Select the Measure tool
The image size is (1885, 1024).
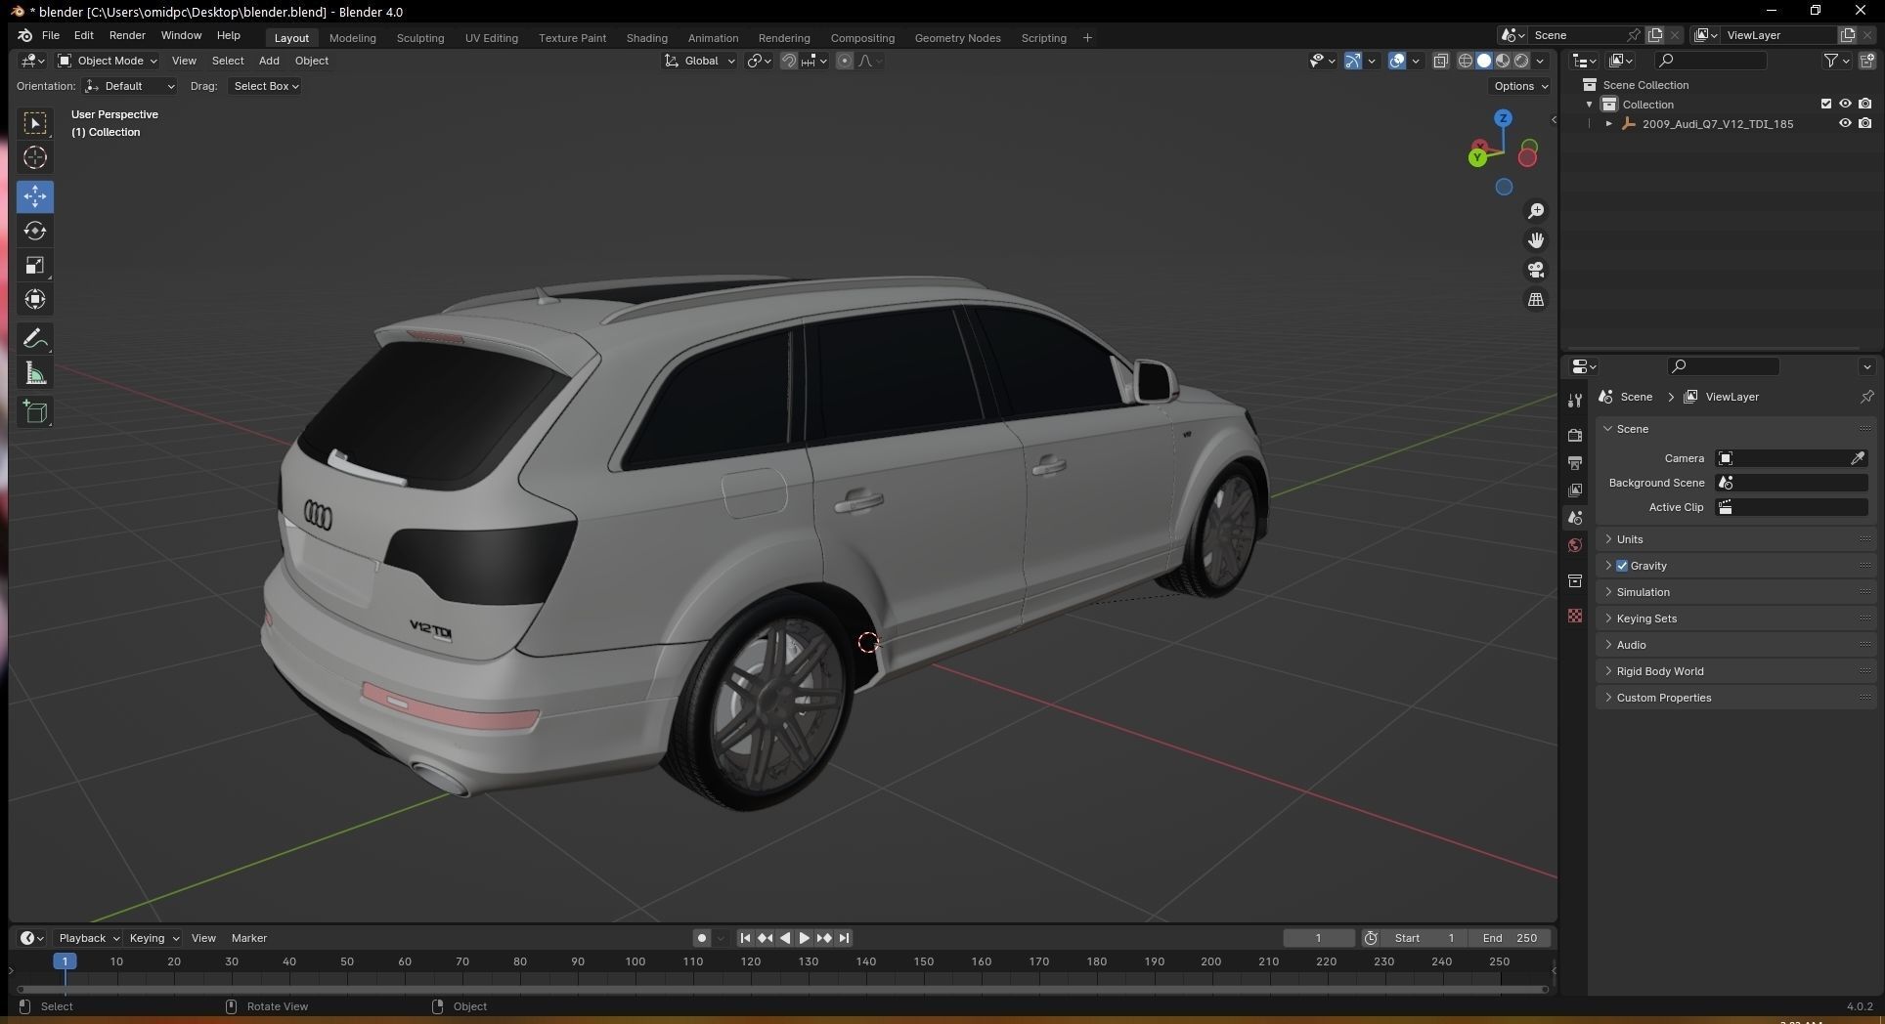(35, 373)
